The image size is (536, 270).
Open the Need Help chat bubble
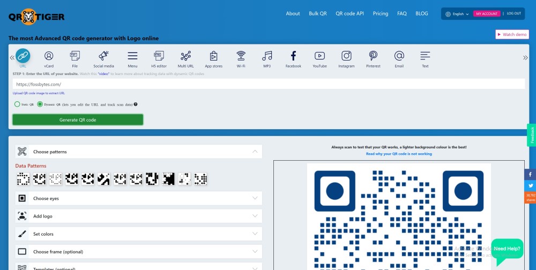(507, 251)
